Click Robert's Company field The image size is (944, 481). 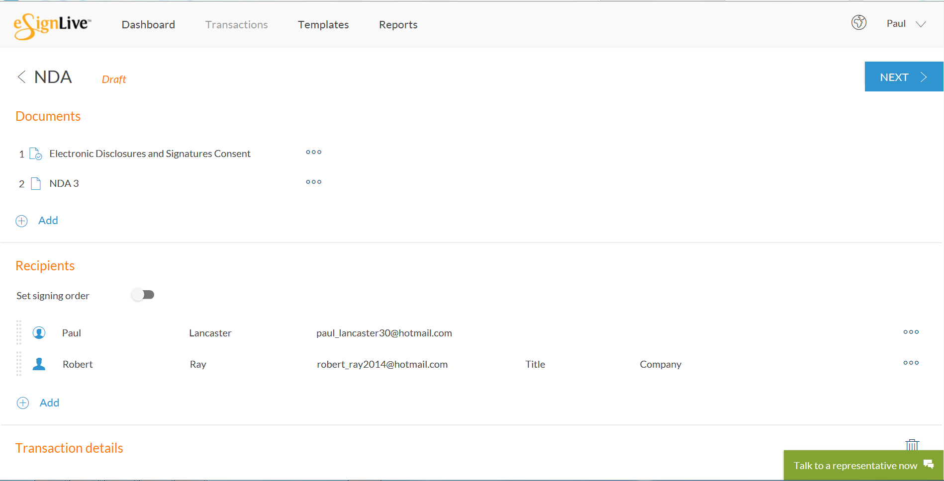pos(661,364)
